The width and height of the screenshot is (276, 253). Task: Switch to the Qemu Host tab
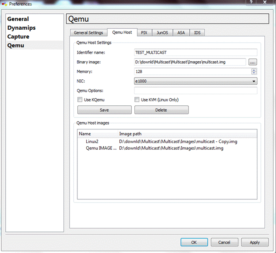(x=122, y=32)
